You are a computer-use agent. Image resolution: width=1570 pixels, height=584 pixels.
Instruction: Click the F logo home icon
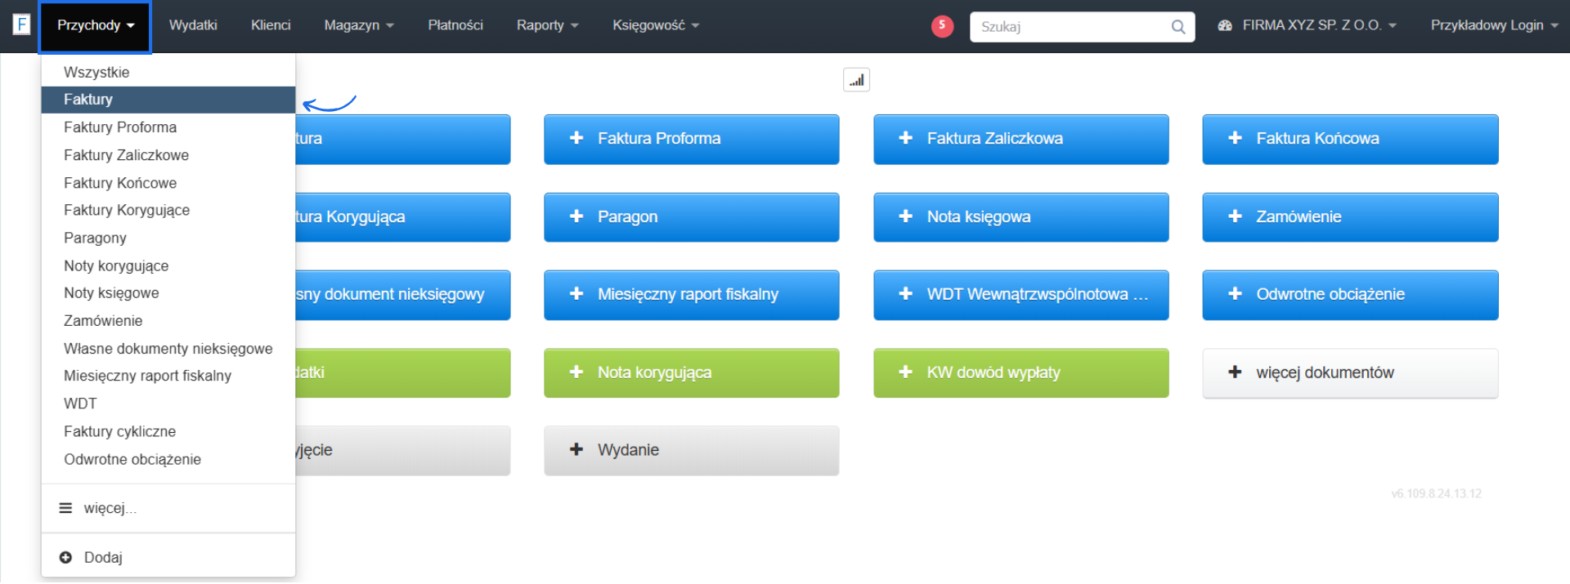tap(22, 25)
